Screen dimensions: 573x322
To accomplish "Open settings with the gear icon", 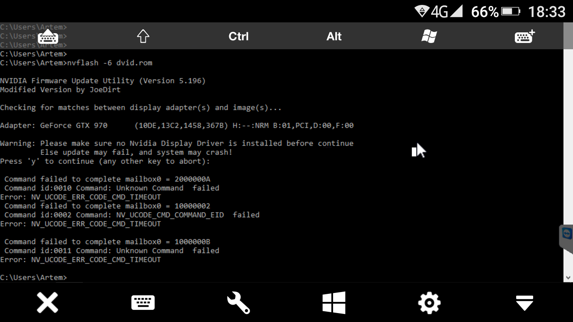I will [429, 303].
